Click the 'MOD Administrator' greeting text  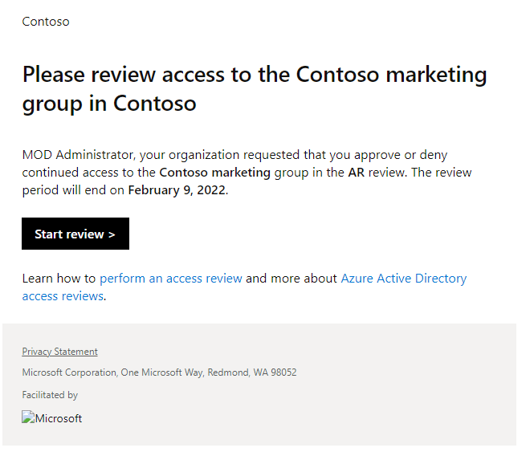(74, 154)
